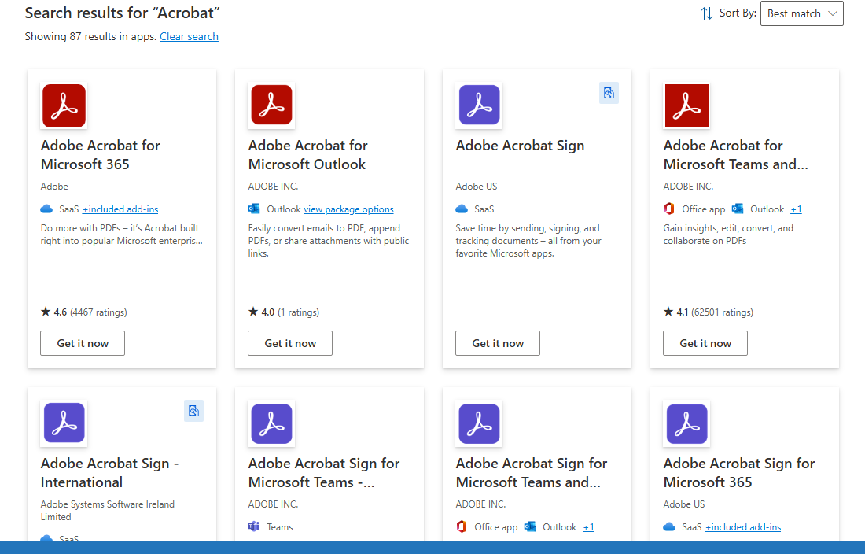Click Get it now for Acrobat for Teams

(705, 343)
